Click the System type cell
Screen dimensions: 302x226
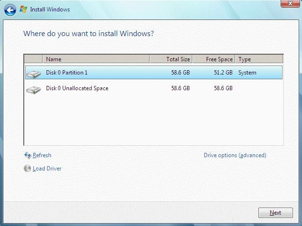[247, 73]
